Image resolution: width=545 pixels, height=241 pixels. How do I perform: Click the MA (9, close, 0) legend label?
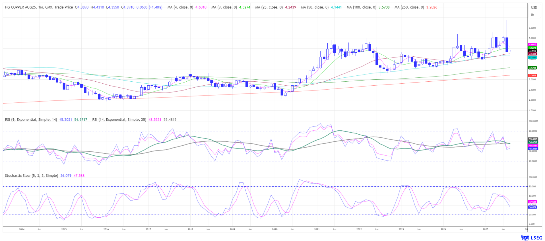224,7
